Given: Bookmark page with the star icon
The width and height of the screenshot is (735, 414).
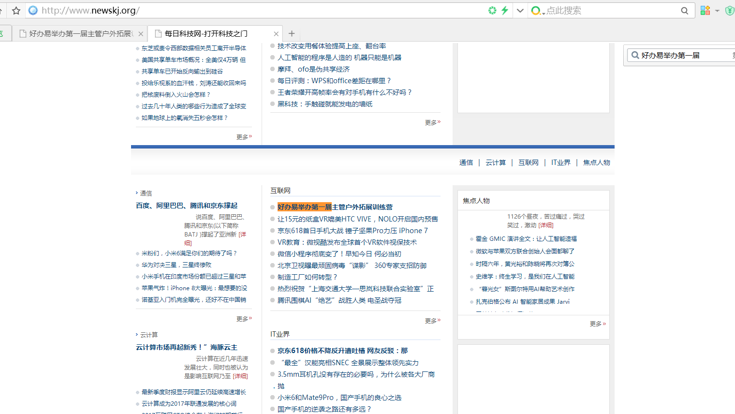Looking at the screenshot, I should [16, 11].
